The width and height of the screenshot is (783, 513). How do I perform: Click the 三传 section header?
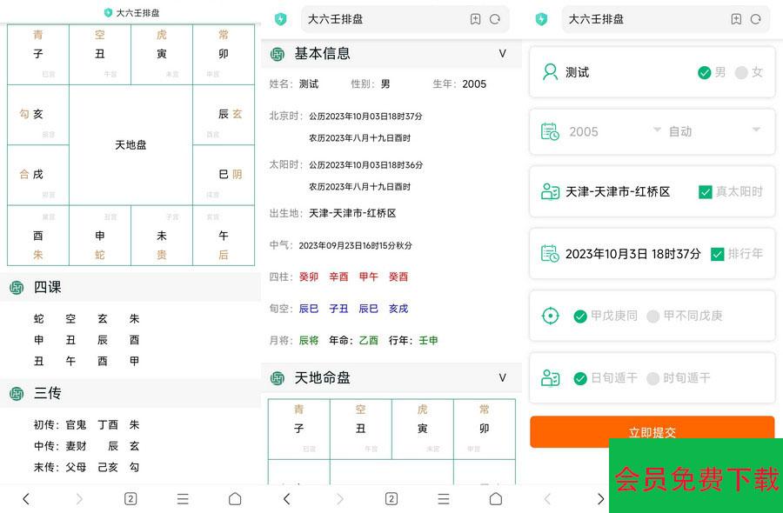pyautogui.click(x=130, y=393)
